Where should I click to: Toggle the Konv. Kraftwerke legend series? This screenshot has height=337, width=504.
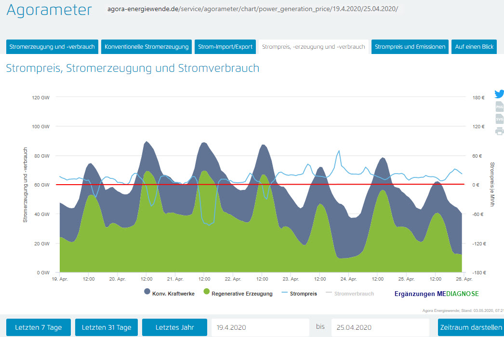coord(169,293)
